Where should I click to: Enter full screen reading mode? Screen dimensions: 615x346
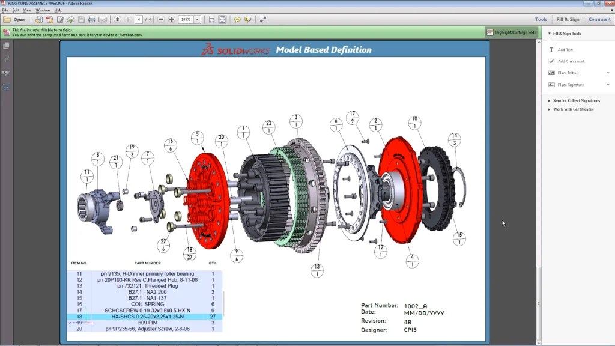263,19
